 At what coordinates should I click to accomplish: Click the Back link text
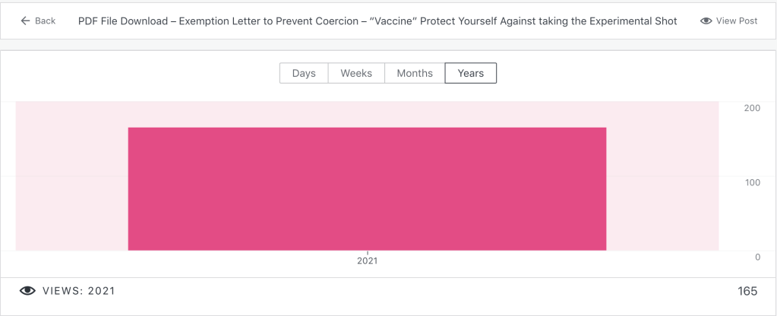coord(45,21)
